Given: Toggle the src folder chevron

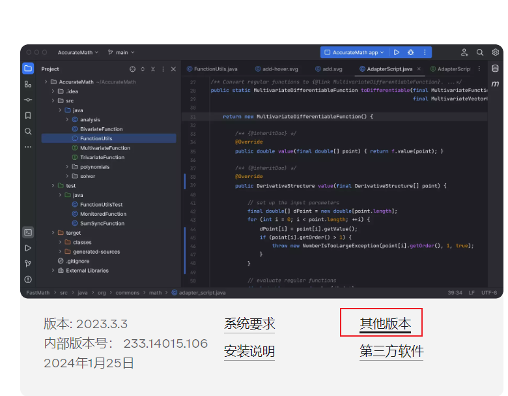Looking at the screenshot, I should coord(53,100).
